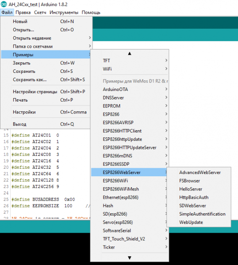This screenshot has width=238, height=265.
Task: Open the Помощь menu
Action: pos(91,12)
